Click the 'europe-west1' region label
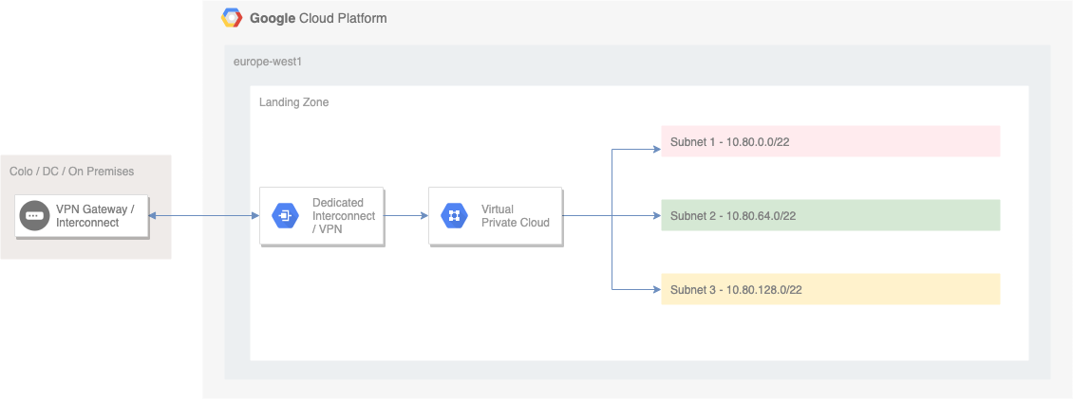 click(268, 61)
